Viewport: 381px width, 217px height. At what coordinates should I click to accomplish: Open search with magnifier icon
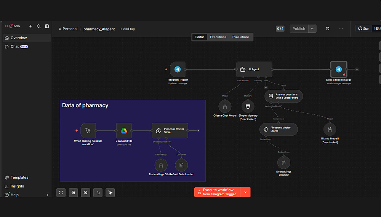coord(38,26)
